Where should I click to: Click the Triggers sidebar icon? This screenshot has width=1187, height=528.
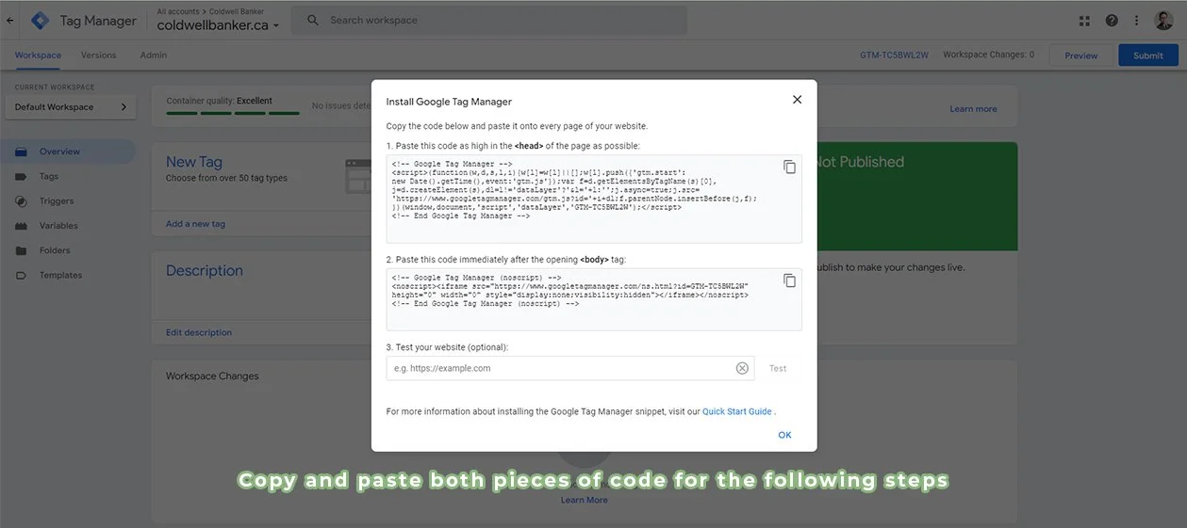coord(21,200)
